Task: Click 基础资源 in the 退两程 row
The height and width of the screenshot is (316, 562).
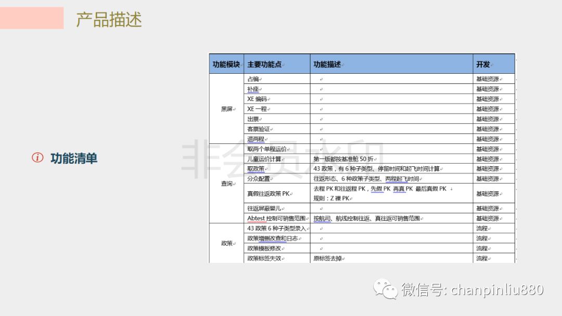Action: point(488,139)
